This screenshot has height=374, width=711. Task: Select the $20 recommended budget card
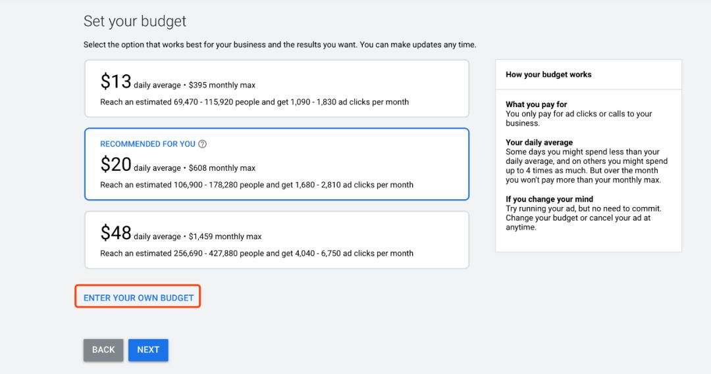[276, 164]
